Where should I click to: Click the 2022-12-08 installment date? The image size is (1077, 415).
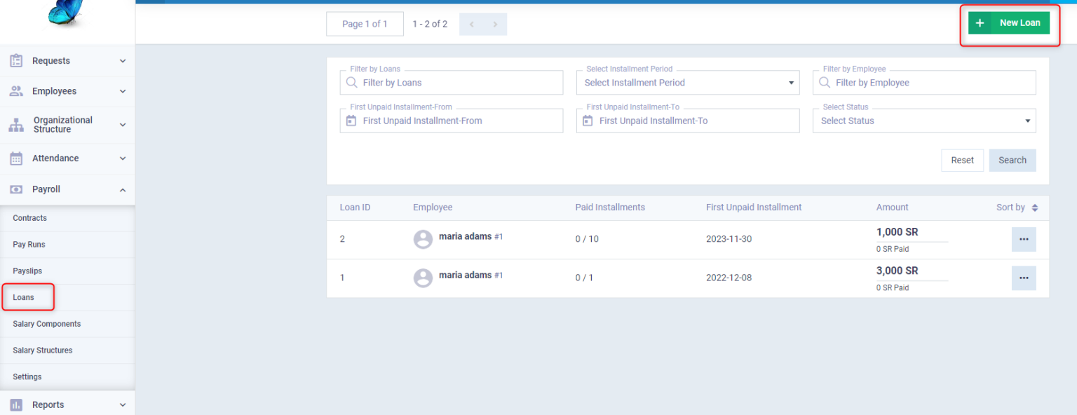tap(729, 278)
